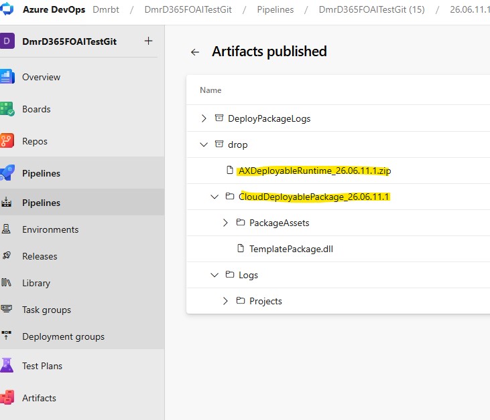Click the Library books icon
This screenshot has height=420, width=490.
click(x=6, y=282)
